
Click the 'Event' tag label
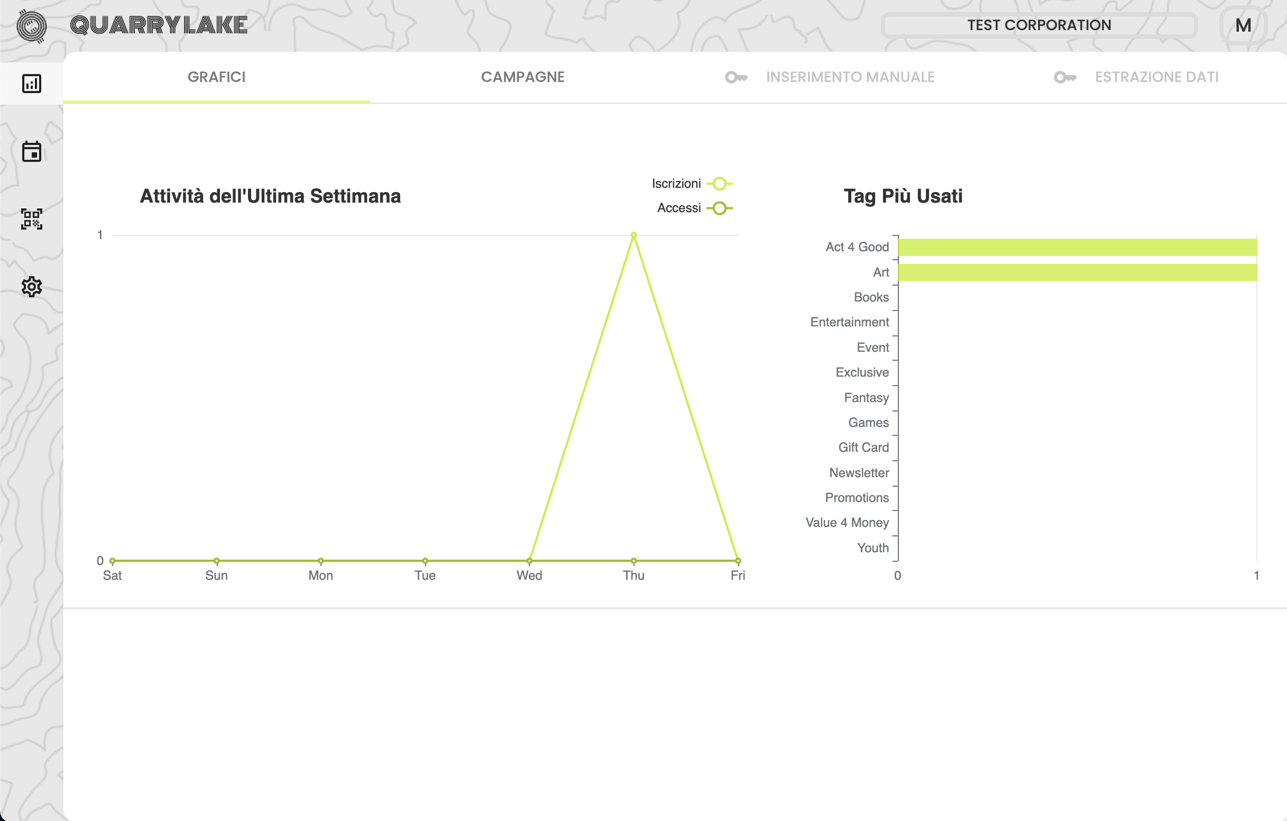[x=873, y=348]
